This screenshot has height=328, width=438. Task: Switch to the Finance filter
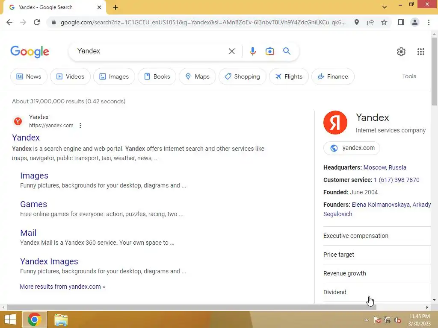click(x=333, y=76)
